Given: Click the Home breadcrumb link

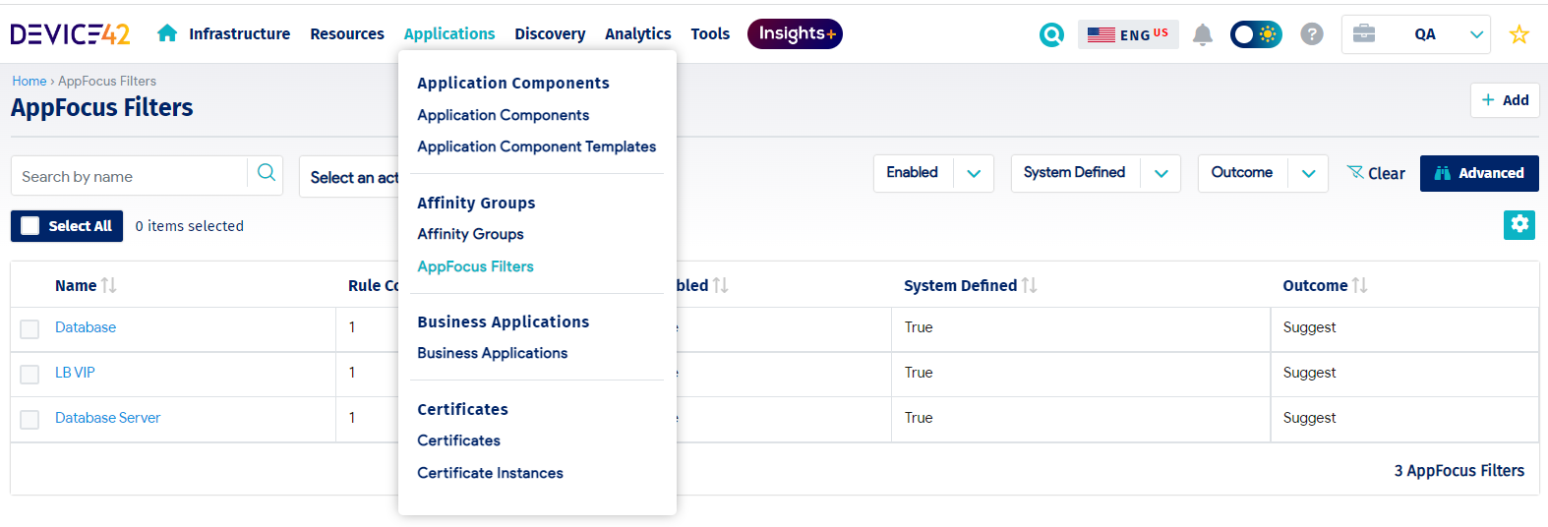Looking at the screenshot, I should tap(30, 81).
